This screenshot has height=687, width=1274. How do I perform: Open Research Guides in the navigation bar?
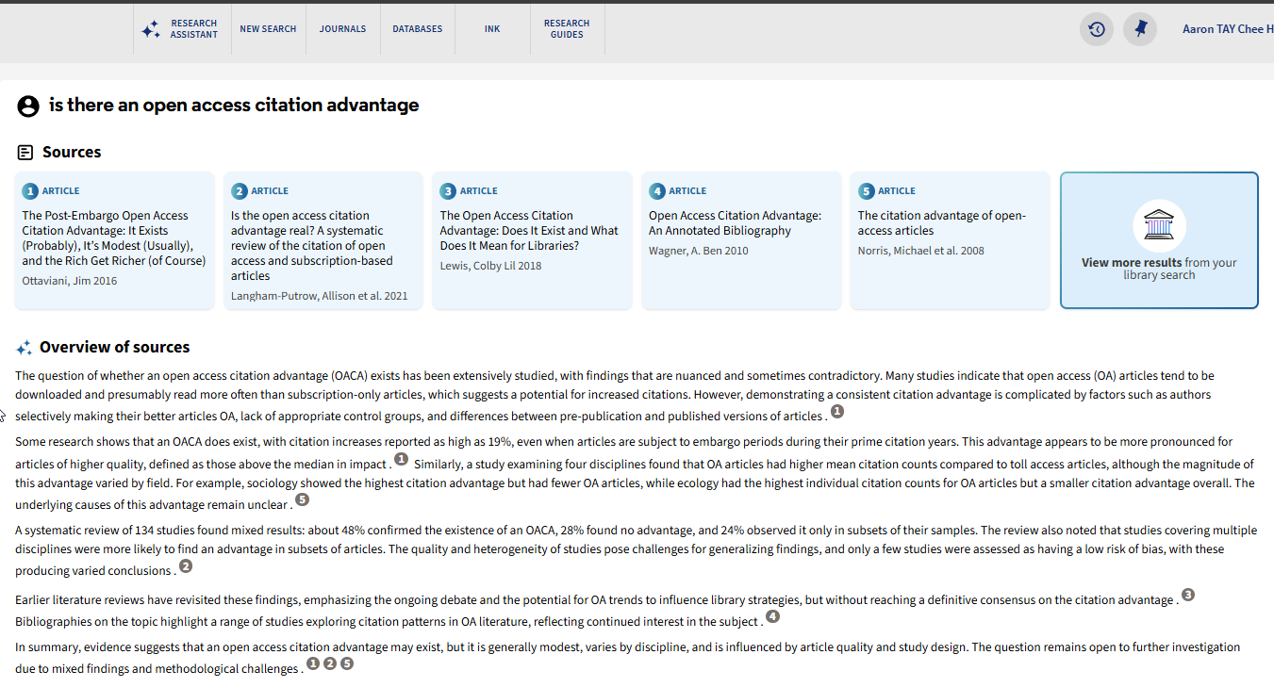pyautogui.click(x=567, y=29)
